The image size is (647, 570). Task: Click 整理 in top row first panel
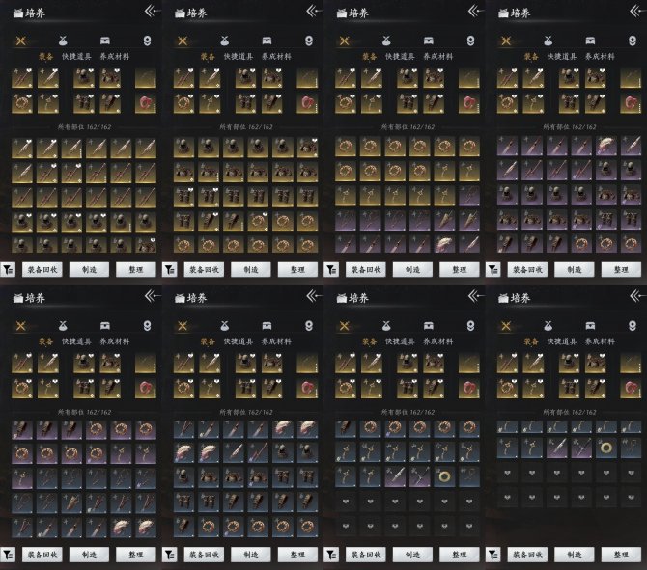click(x=136, y=269)
